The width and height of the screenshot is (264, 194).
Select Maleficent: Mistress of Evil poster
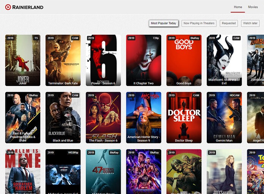(x=224, y=60)
